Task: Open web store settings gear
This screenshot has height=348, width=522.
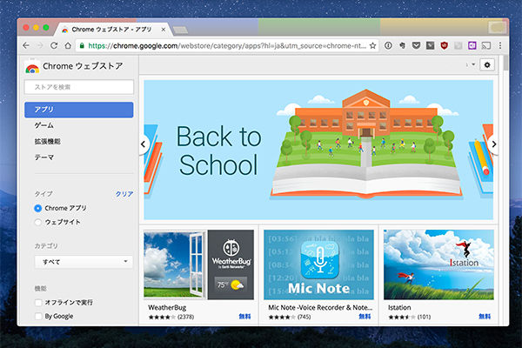Action: click(487, 65)
